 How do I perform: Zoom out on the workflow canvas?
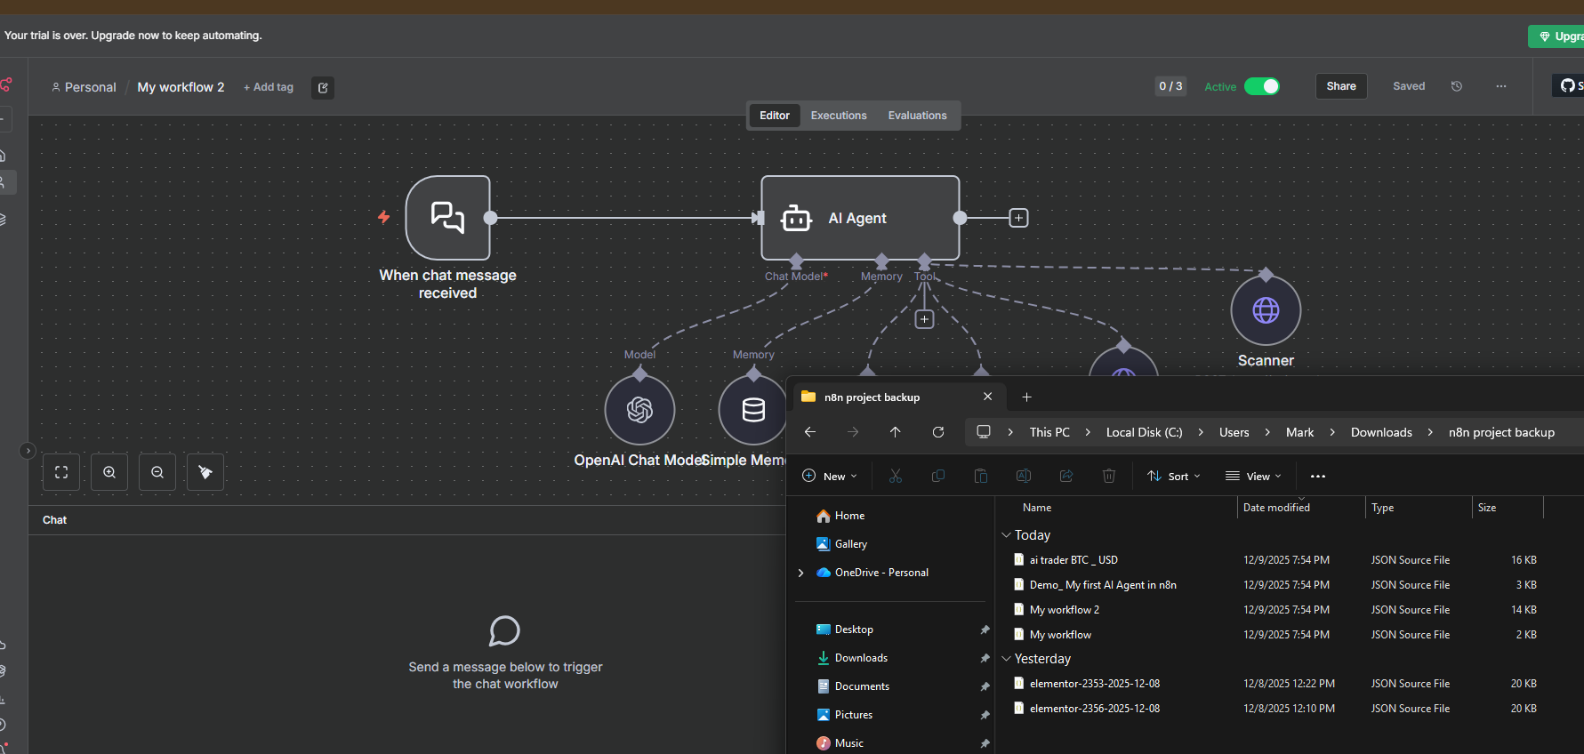coord(157,472)
